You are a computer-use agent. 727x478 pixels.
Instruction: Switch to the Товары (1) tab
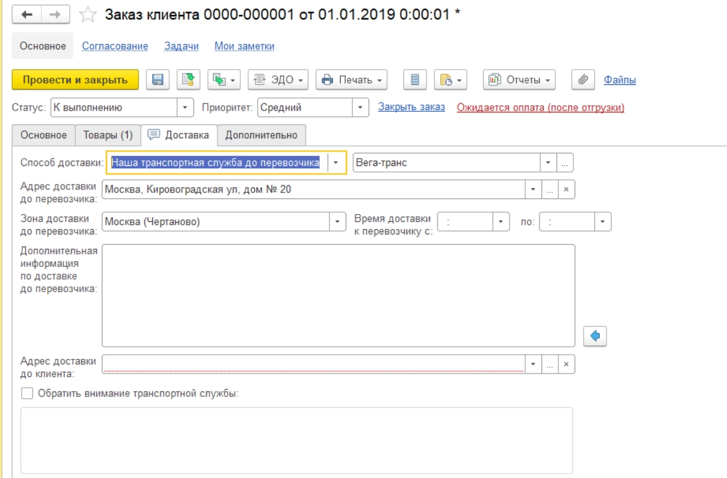click(108, 135)
